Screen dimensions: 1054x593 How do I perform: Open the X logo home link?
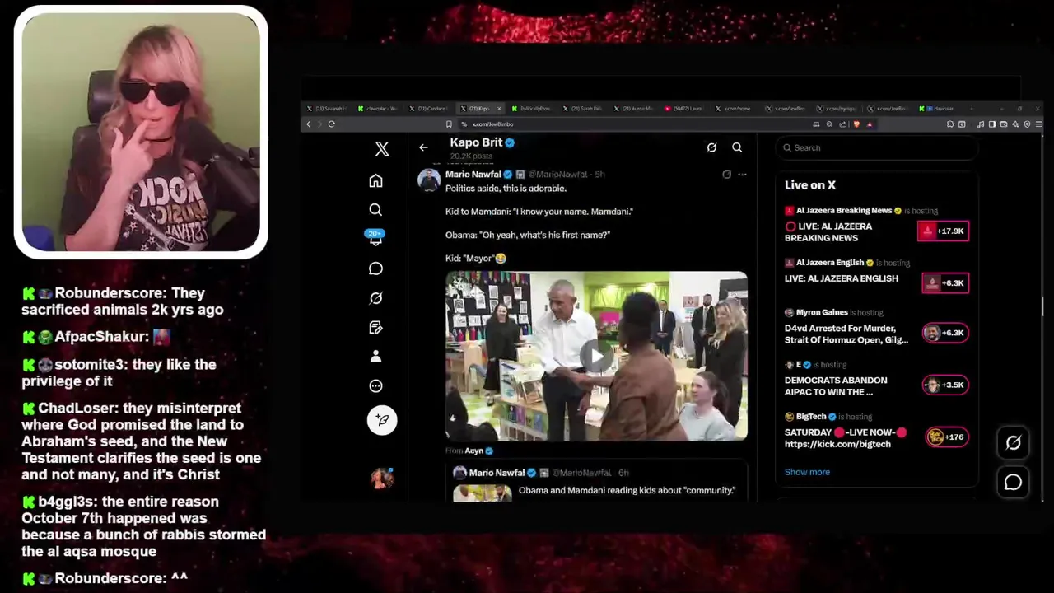coord(382,149)
